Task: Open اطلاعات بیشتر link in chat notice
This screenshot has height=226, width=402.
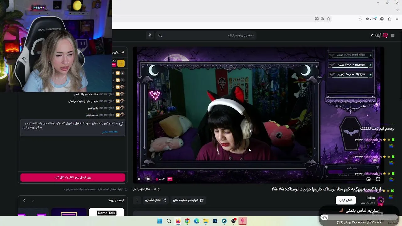Action: point(110,132)
